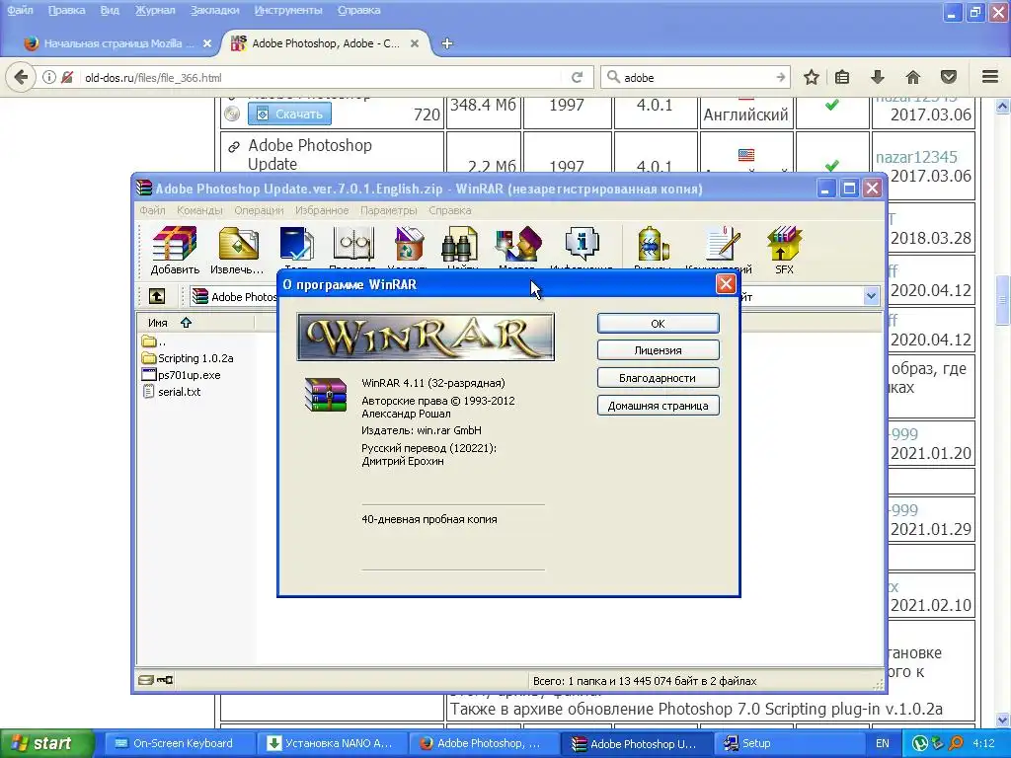The width and height of the screenshot is (1011, 758).
Task: Expand the WinRAR address path dropdown
Action: pos(871,296)
